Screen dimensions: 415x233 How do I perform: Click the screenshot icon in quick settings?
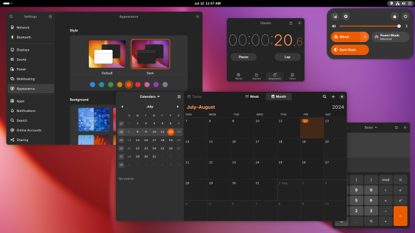[335, 16]
